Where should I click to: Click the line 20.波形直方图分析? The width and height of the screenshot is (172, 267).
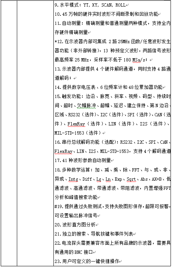click(x=75, y=225)
